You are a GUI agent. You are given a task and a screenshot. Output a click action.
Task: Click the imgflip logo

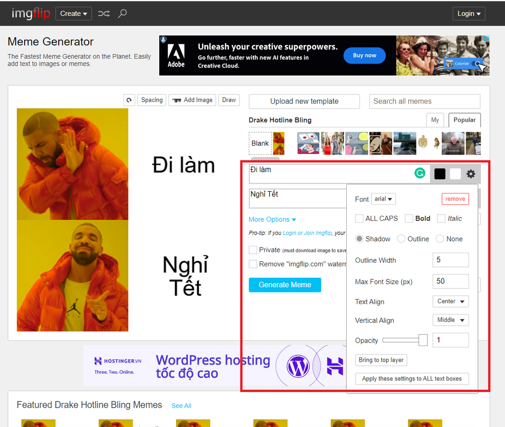(x=31, y=13)
